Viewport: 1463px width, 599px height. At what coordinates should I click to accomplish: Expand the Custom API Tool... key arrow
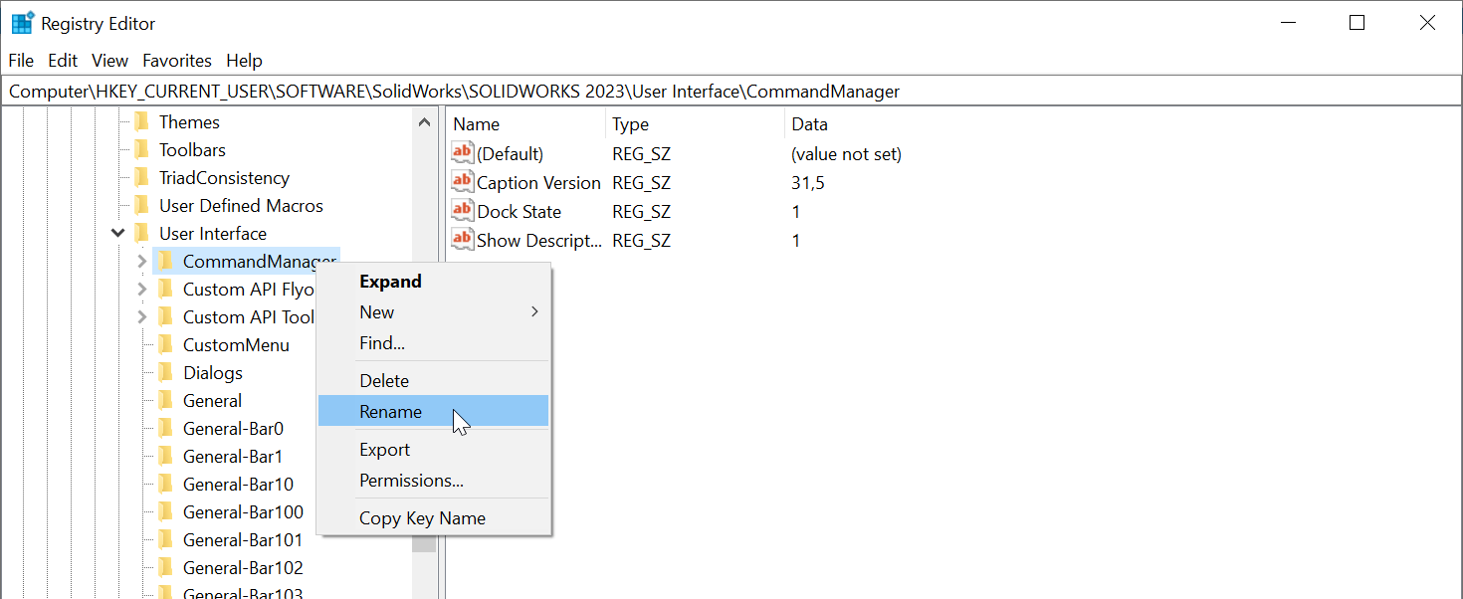click(x=141, y=317)
